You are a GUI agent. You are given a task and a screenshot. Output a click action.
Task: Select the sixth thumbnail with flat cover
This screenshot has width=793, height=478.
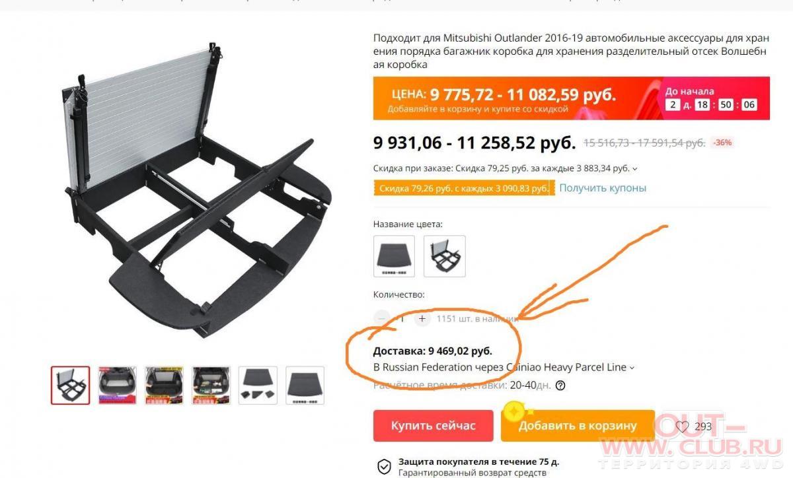point(305,386)
